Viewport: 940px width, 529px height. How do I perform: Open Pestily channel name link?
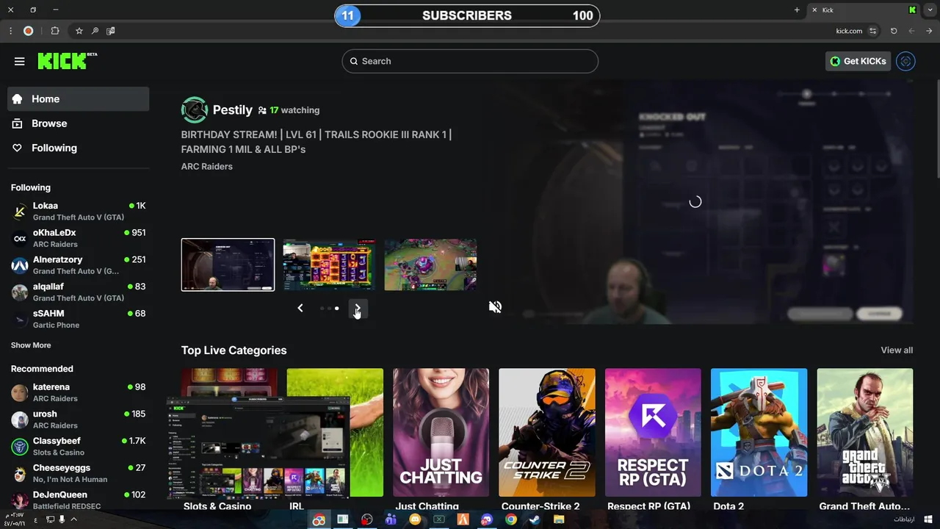click(232, 109)
